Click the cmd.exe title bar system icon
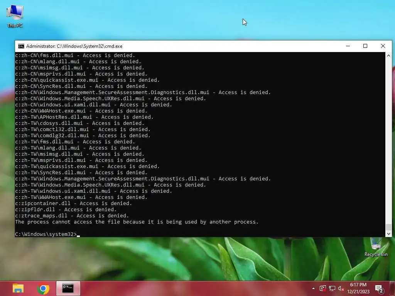This screenshot has width=395, height=296. pyautogui.click(x=21, y=46)
